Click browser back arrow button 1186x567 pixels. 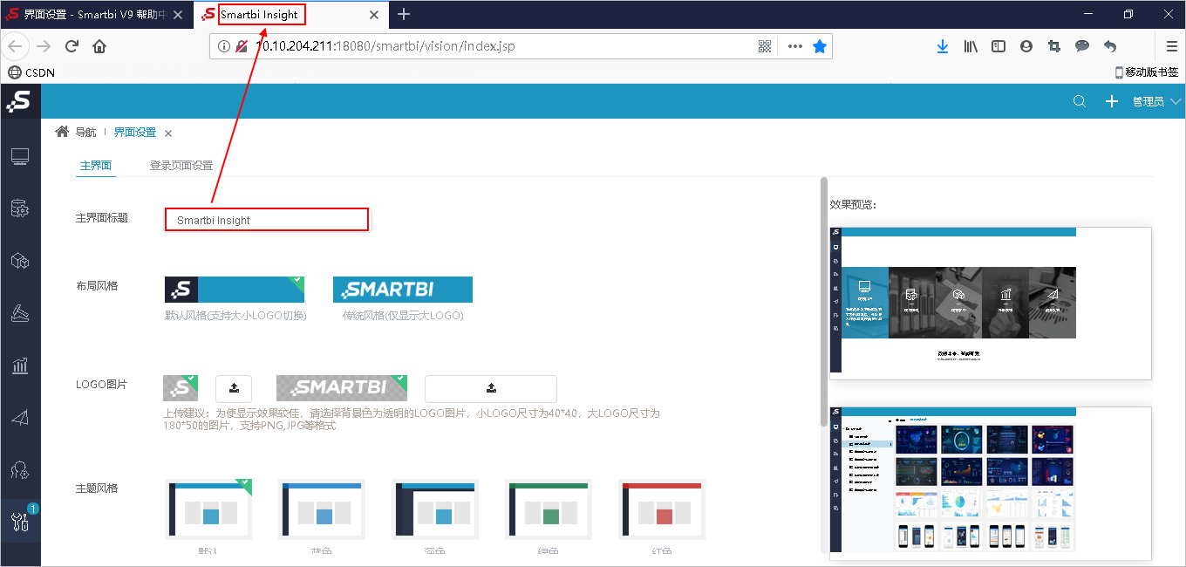(16, 46)
